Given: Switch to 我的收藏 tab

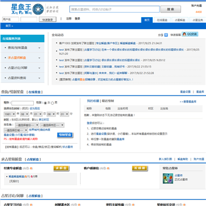Looking at the screenshot, I should (x=93, y=101).
